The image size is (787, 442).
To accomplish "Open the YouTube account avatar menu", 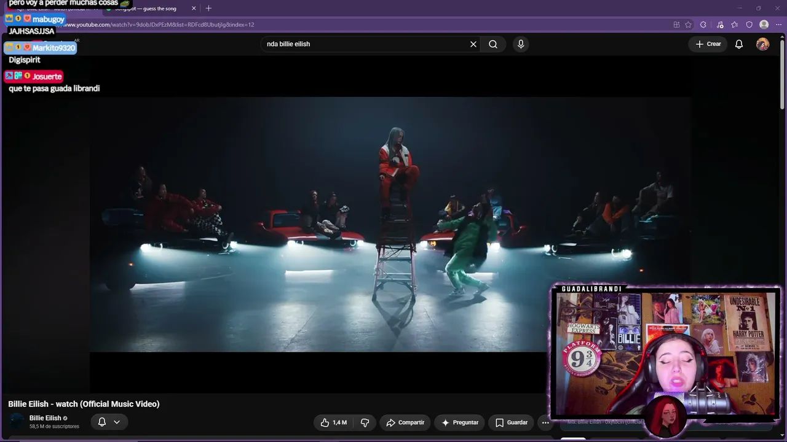I will (x=762, y=44).
